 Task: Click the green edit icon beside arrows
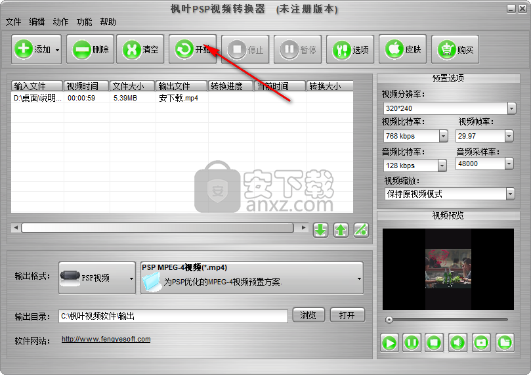point(361,231)
